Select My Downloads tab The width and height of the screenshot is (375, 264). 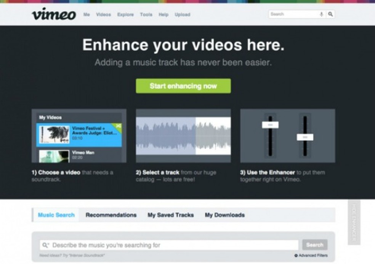[x=225, y=215]
